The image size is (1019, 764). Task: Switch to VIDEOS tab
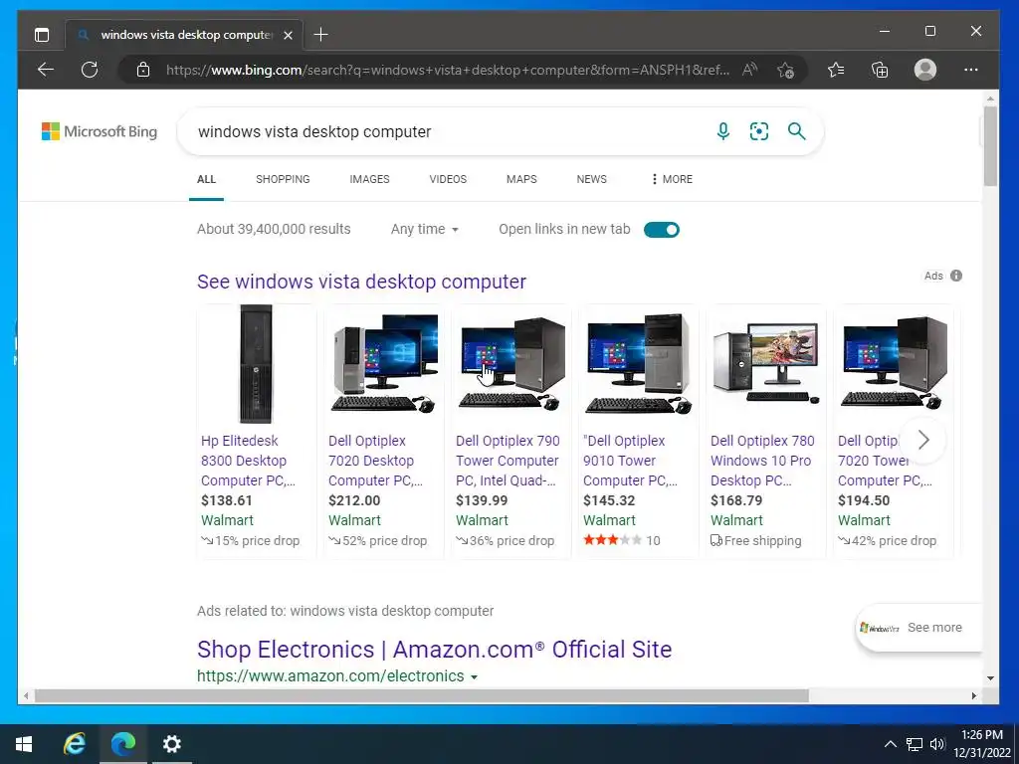[x=448, y=179]
